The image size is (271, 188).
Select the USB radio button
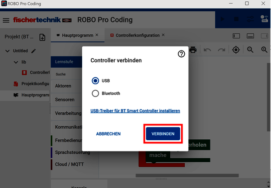95,81
